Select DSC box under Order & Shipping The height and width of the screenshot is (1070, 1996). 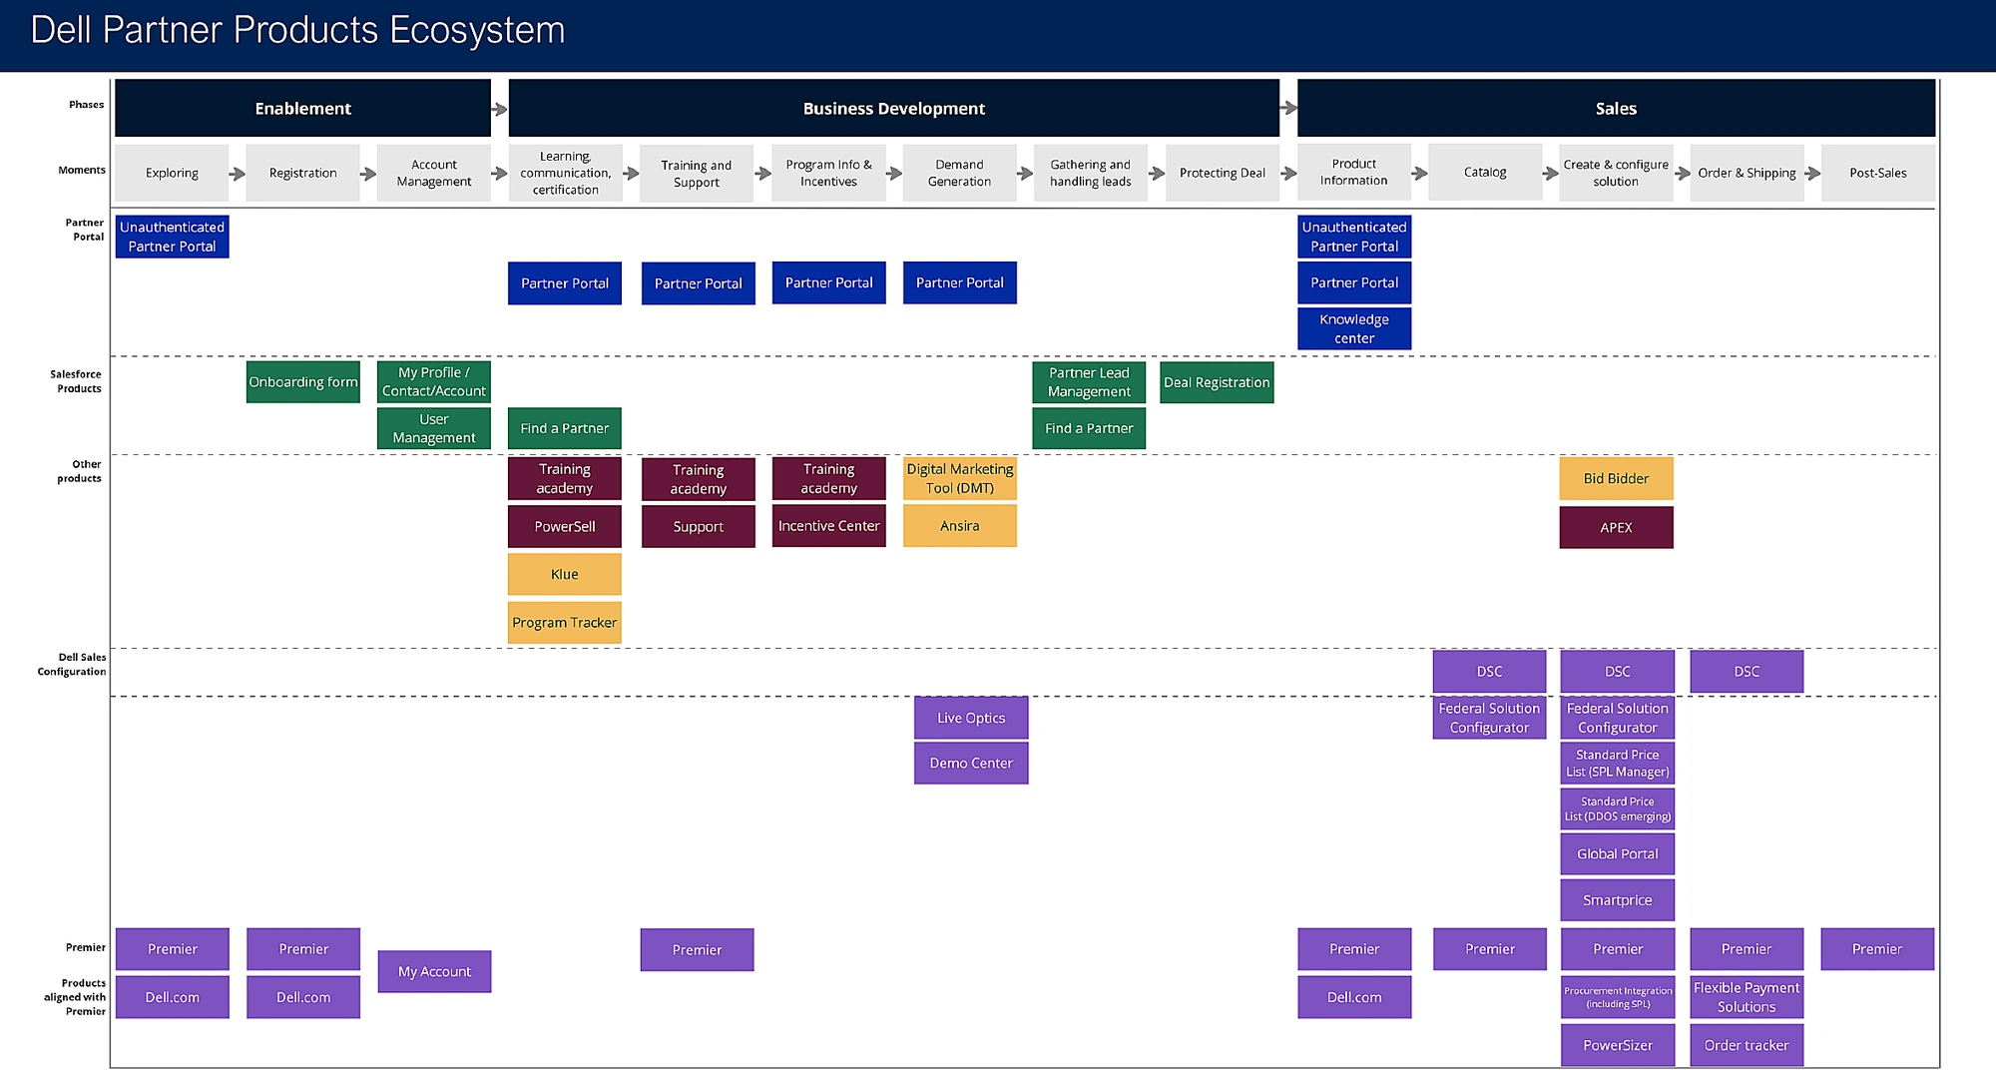pyautogui.click(x=1746, y=672)
